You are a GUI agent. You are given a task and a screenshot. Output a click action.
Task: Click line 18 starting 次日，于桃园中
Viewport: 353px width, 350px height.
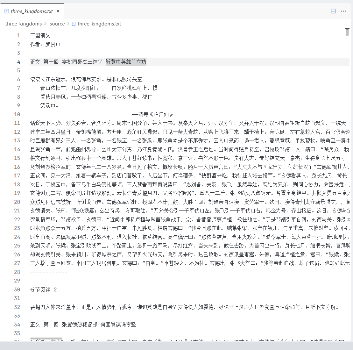(190, 184)
